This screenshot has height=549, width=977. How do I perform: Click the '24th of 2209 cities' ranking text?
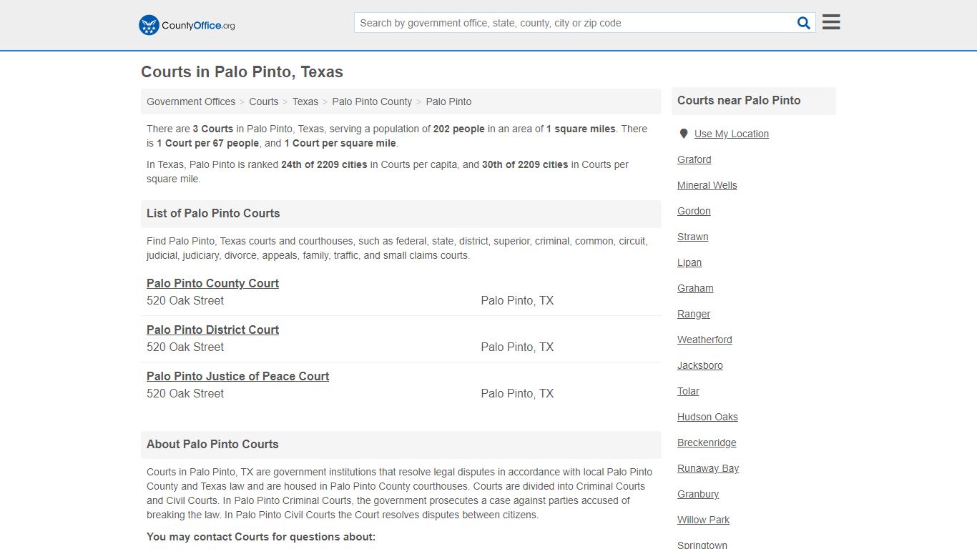pyautogui.click(x=324, y=164)
